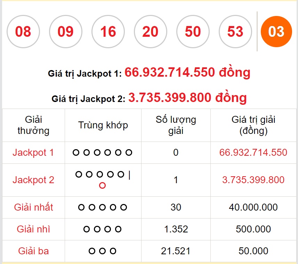The image size is (298, 264).
Task: Select the Jackpot 2 prize row label
Action: [x=33, y=180]
